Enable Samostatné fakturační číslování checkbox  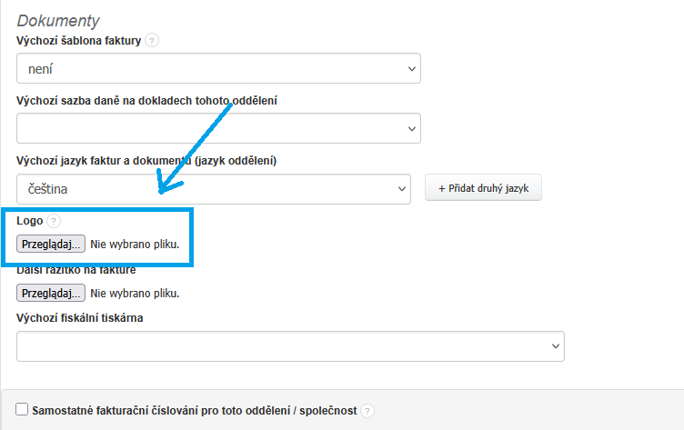23,410
